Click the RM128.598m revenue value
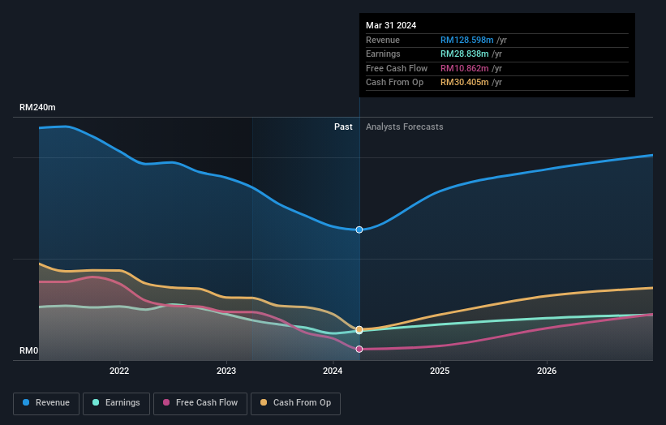This screenshot has height=425, width=666. pos(466,40)
